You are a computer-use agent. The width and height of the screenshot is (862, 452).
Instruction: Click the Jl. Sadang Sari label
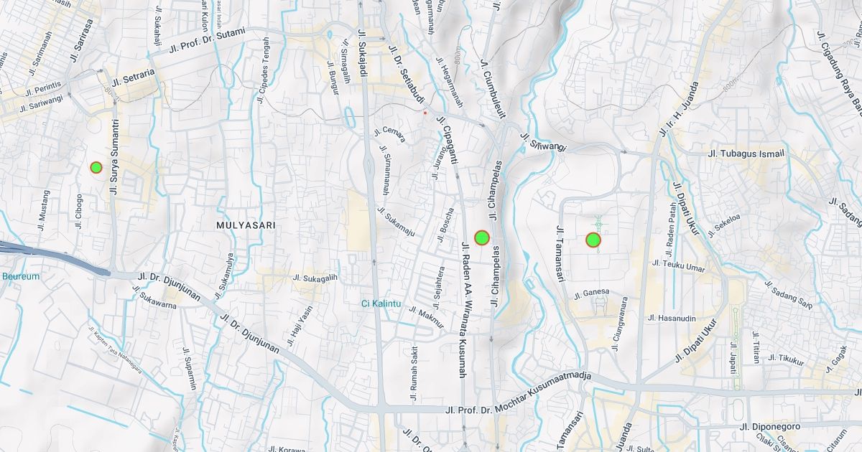click(789, 294)
